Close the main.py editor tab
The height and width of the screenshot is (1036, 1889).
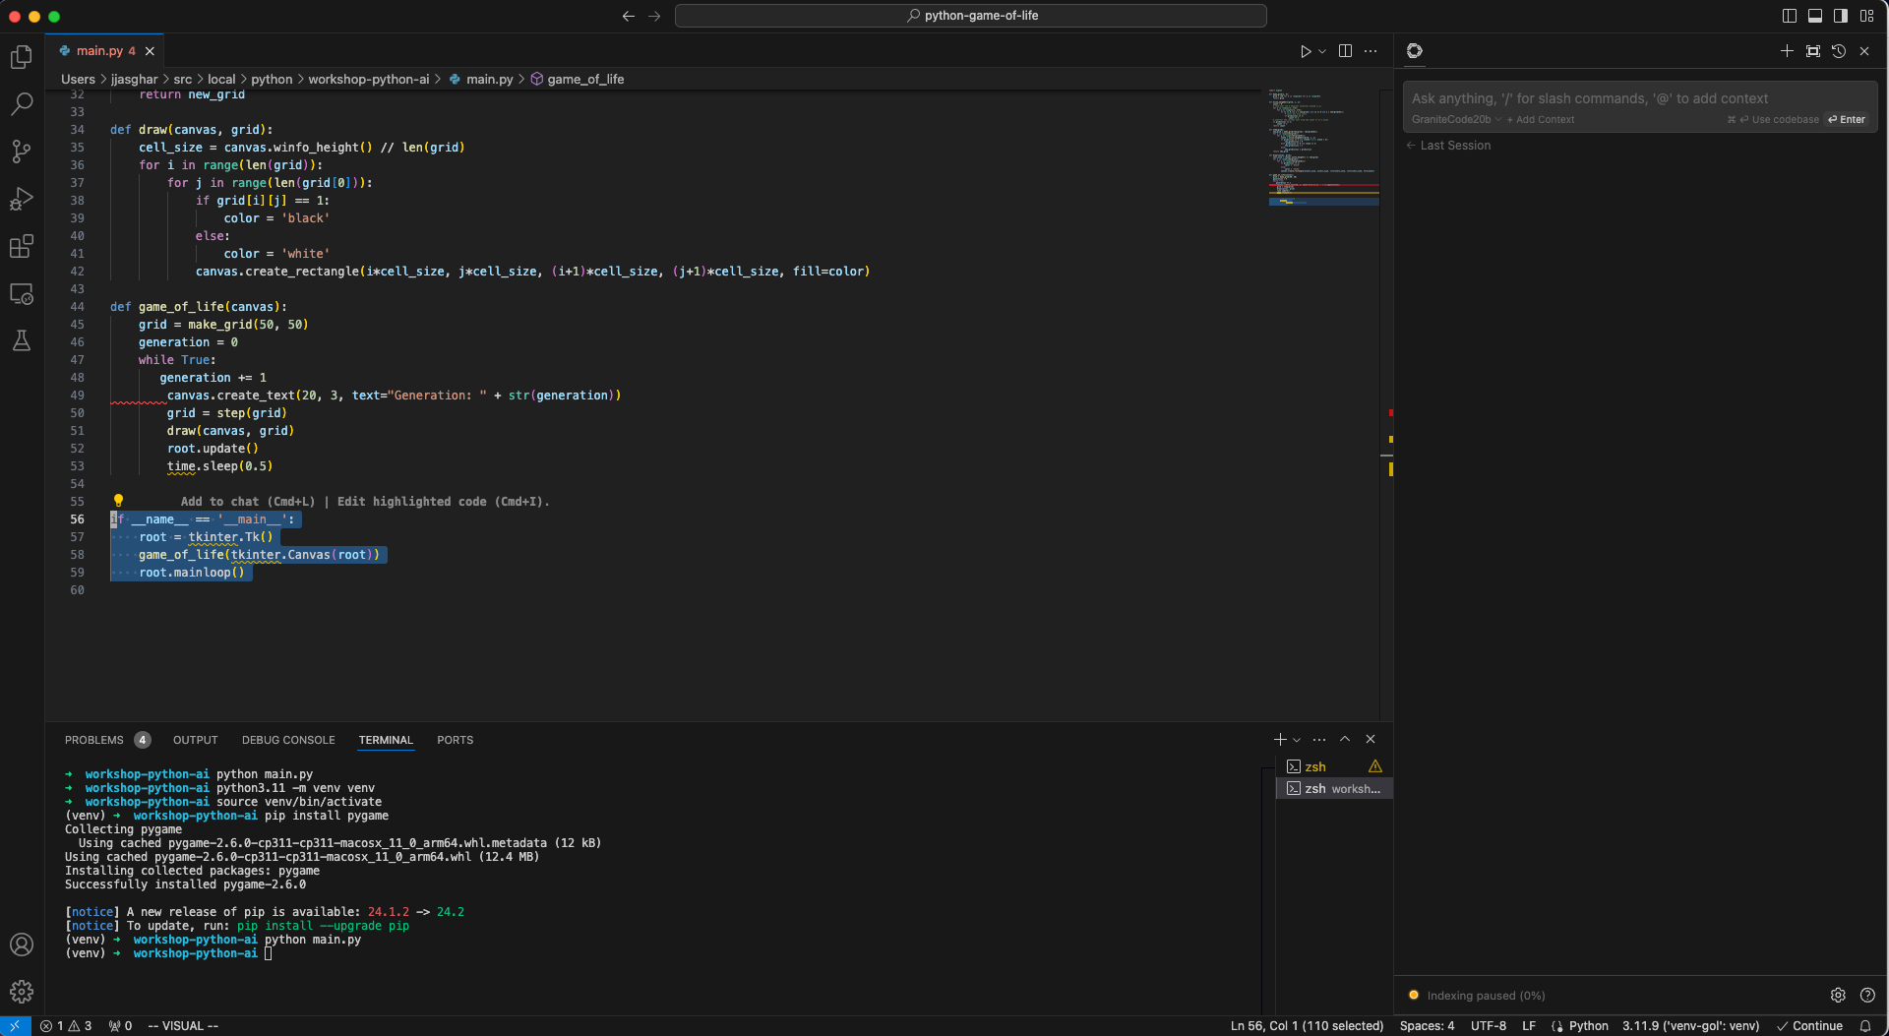(x=151, y=51)
